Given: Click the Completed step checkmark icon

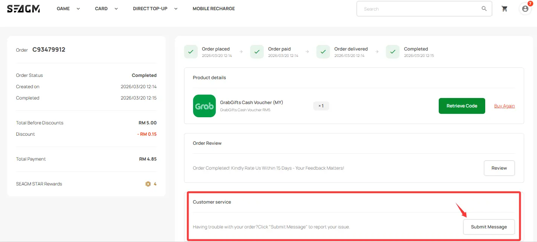Looking at the screenshot, I should pyautogui.click(x=393, y=52).
